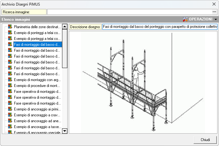This screenshot has height=146, width=219.
Task: Click the Descrizione disegno text field
Action: (160, 27)
